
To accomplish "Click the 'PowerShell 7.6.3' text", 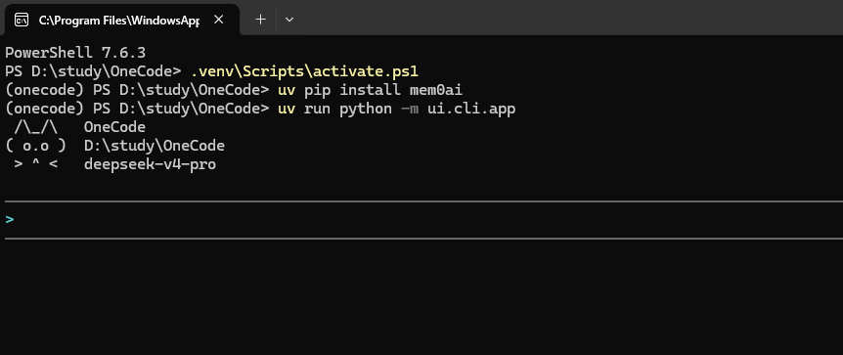I will 75,53.
